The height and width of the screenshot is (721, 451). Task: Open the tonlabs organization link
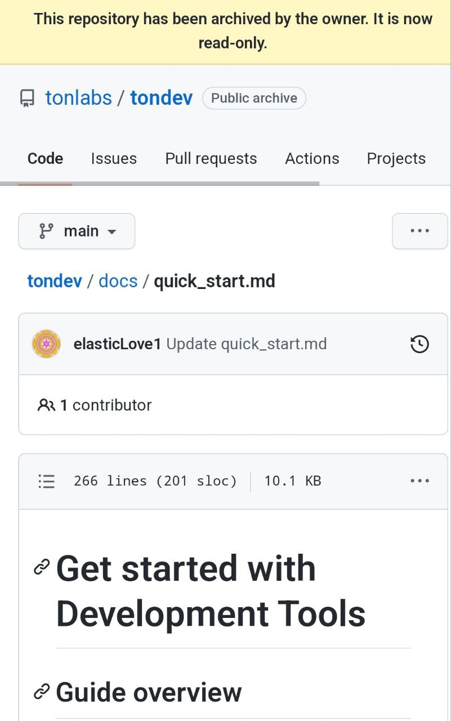coord(79,98)
